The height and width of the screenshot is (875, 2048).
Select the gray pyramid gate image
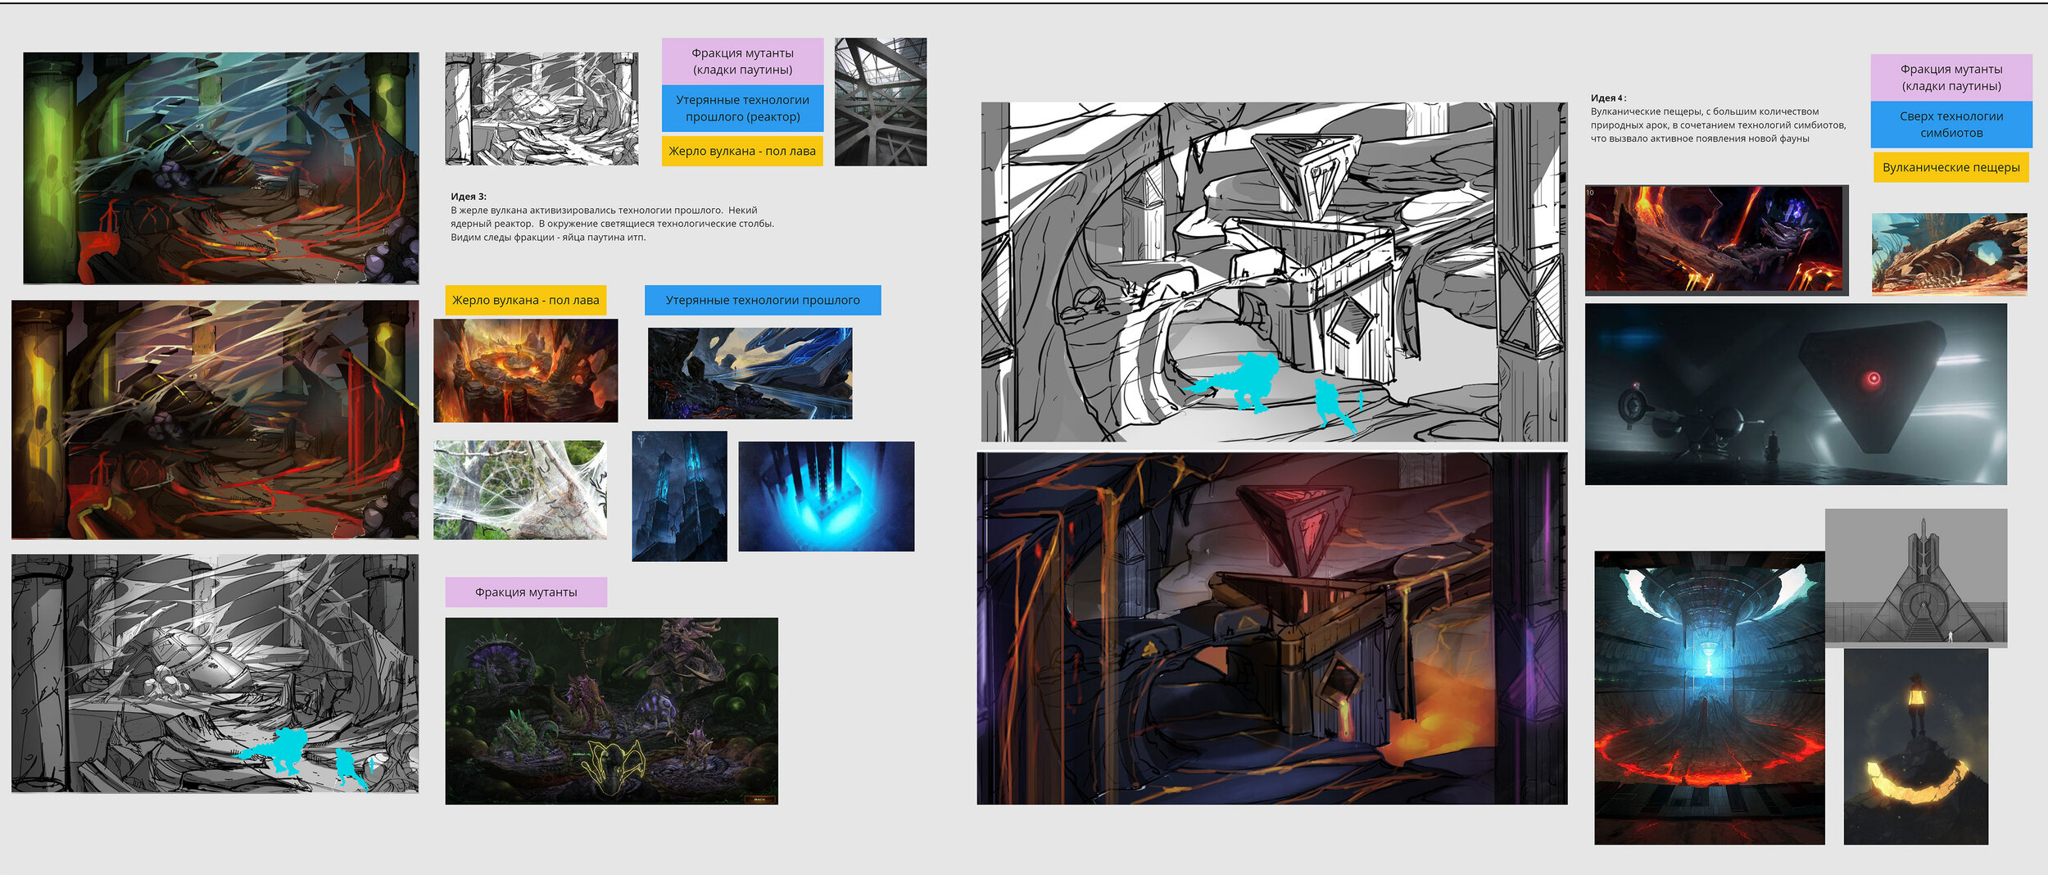point(1916,578)
